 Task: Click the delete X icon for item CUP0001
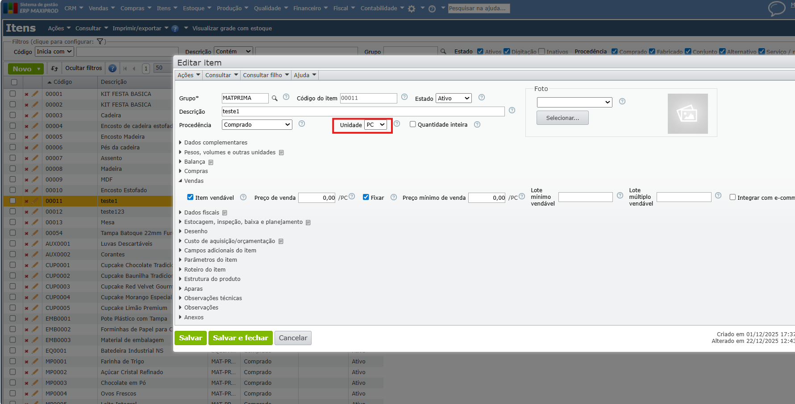(x=26, y=265)
